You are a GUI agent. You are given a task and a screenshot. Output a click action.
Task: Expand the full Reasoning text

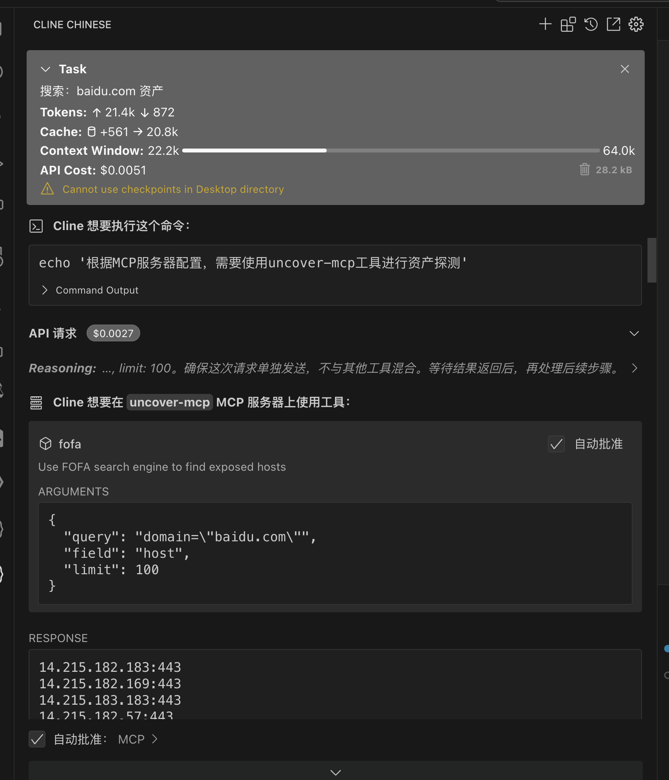[635, 368]
